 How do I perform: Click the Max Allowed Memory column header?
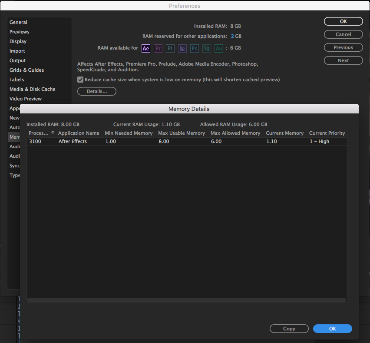[x=235, y=133]
